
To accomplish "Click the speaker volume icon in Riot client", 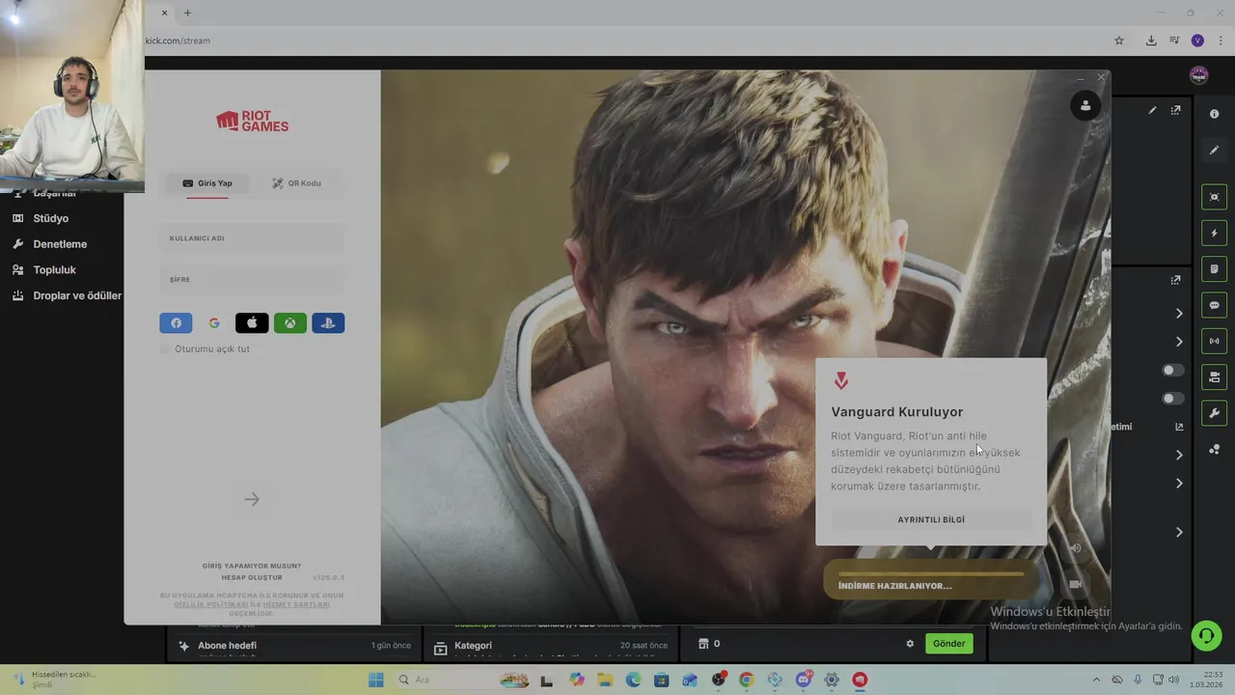I will tap(1076, 548).
